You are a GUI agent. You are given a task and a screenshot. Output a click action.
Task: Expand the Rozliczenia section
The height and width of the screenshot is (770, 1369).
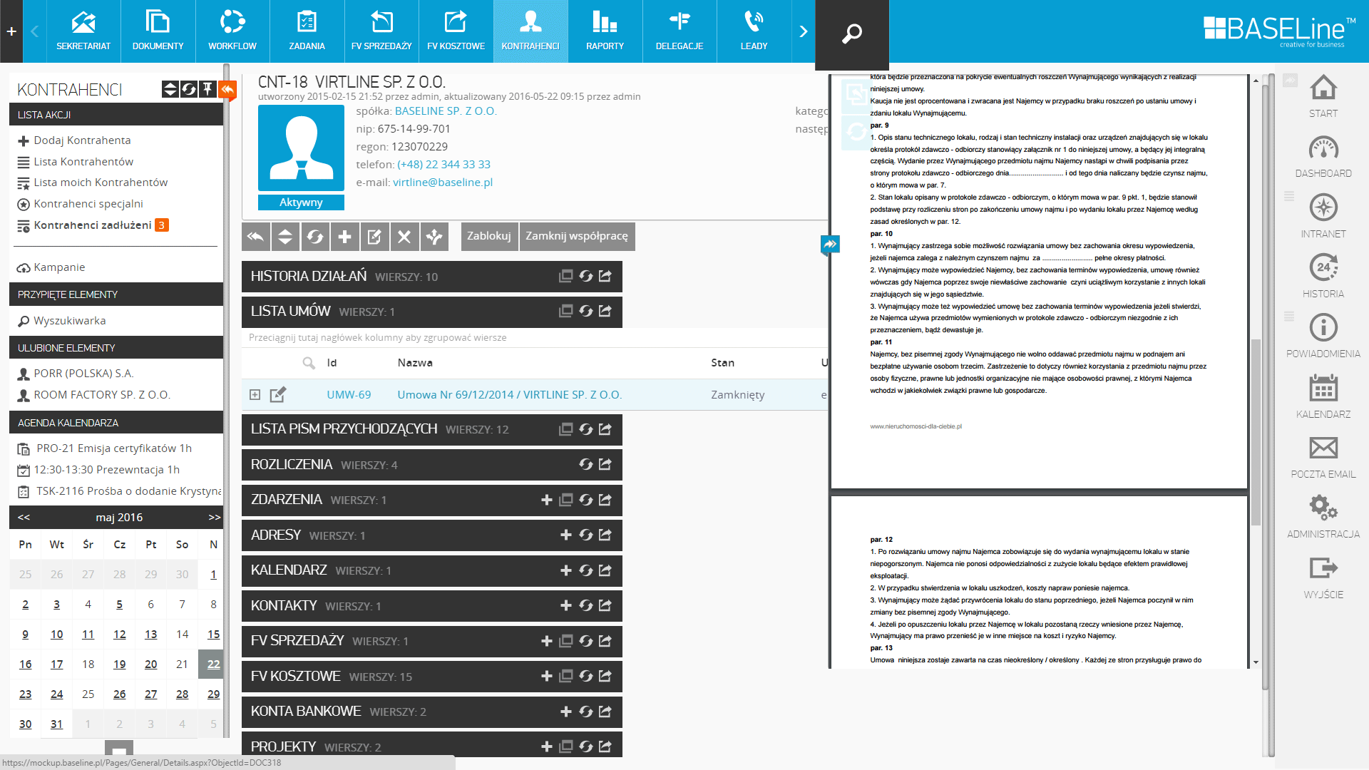coord(431,465)
